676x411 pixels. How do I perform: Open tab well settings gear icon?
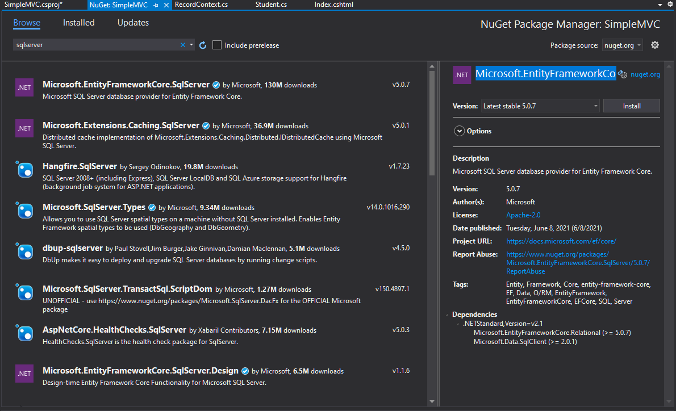point(670,5)
